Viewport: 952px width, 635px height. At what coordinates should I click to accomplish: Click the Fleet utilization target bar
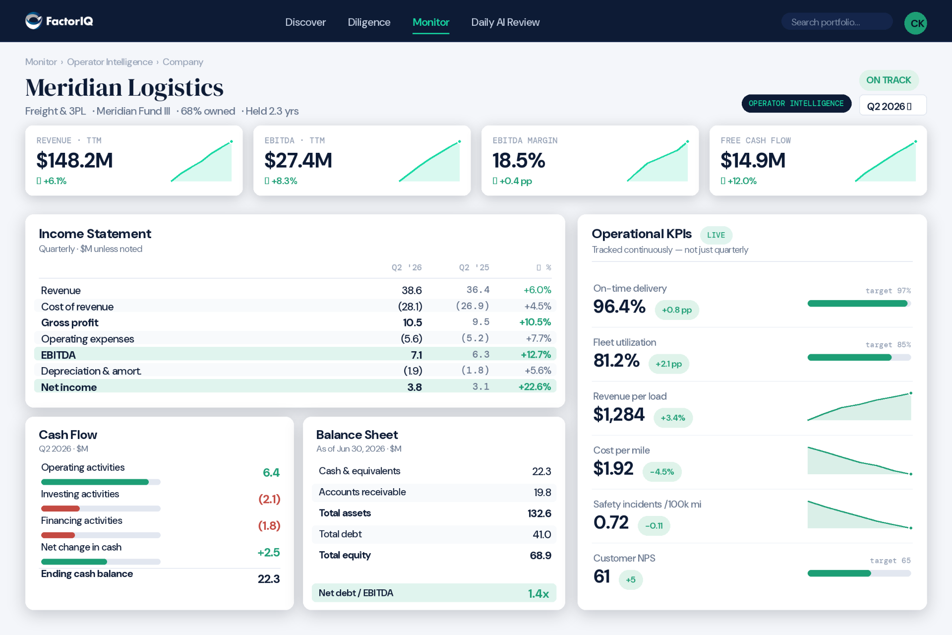pyautogui.click(x=859, y=357)
